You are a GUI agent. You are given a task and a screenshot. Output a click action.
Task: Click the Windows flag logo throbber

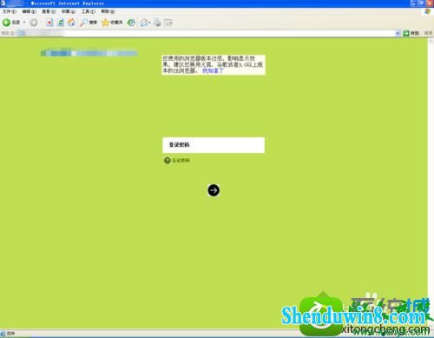point(427,11)
